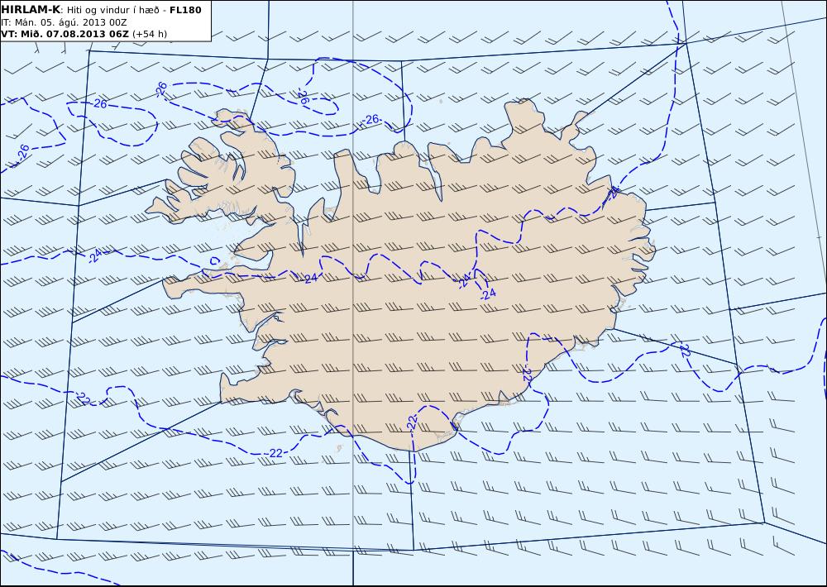Click the 'Hiti og vindur í hæð' caption

point(113,10)
